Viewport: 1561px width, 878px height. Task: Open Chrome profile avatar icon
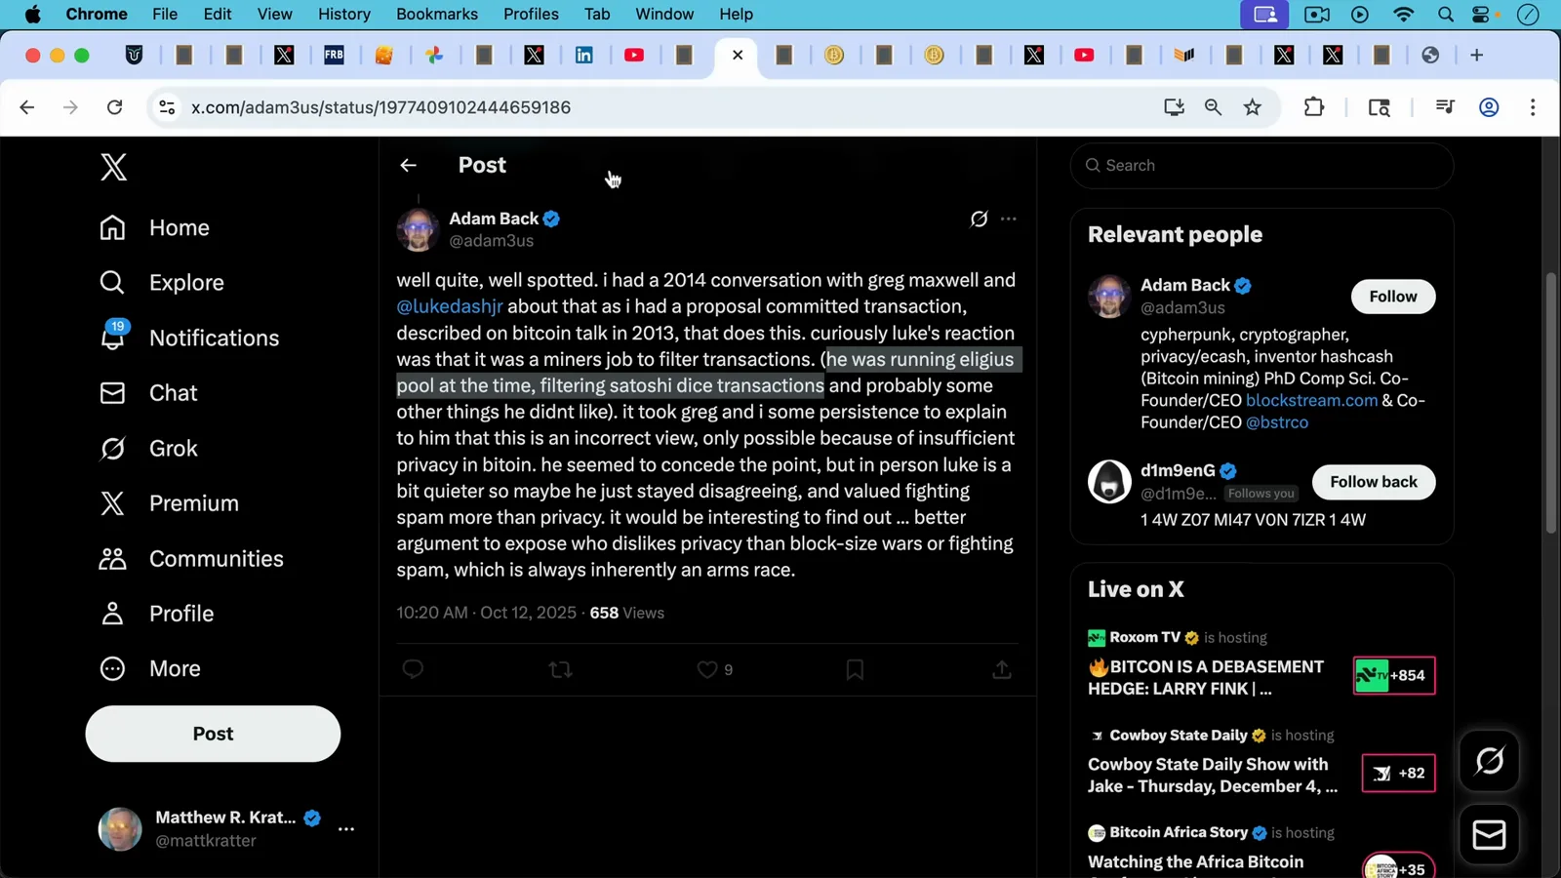click(1489, 107)
